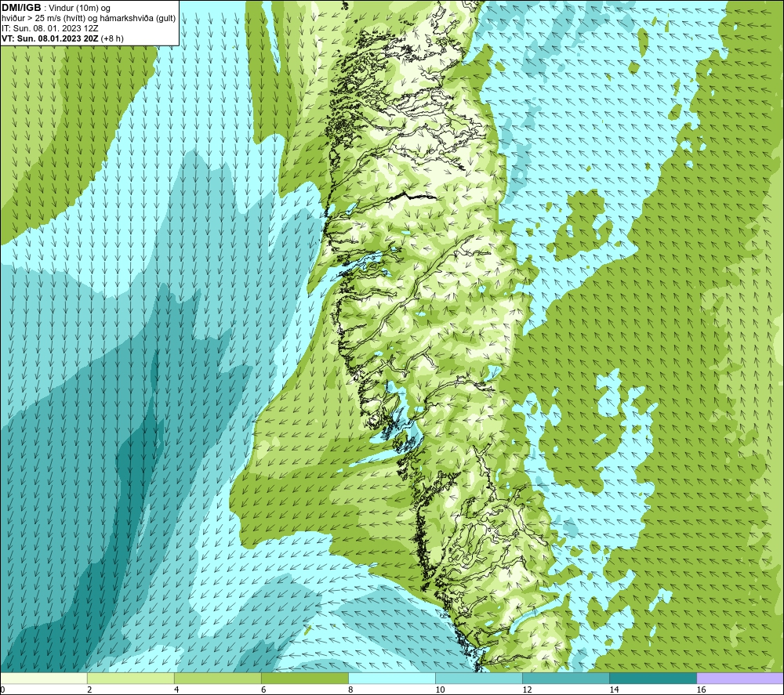This screenshot has width=784, height=695.
Task: Click the 2–4 m/s light green swatch
Action: coord(130,679)
